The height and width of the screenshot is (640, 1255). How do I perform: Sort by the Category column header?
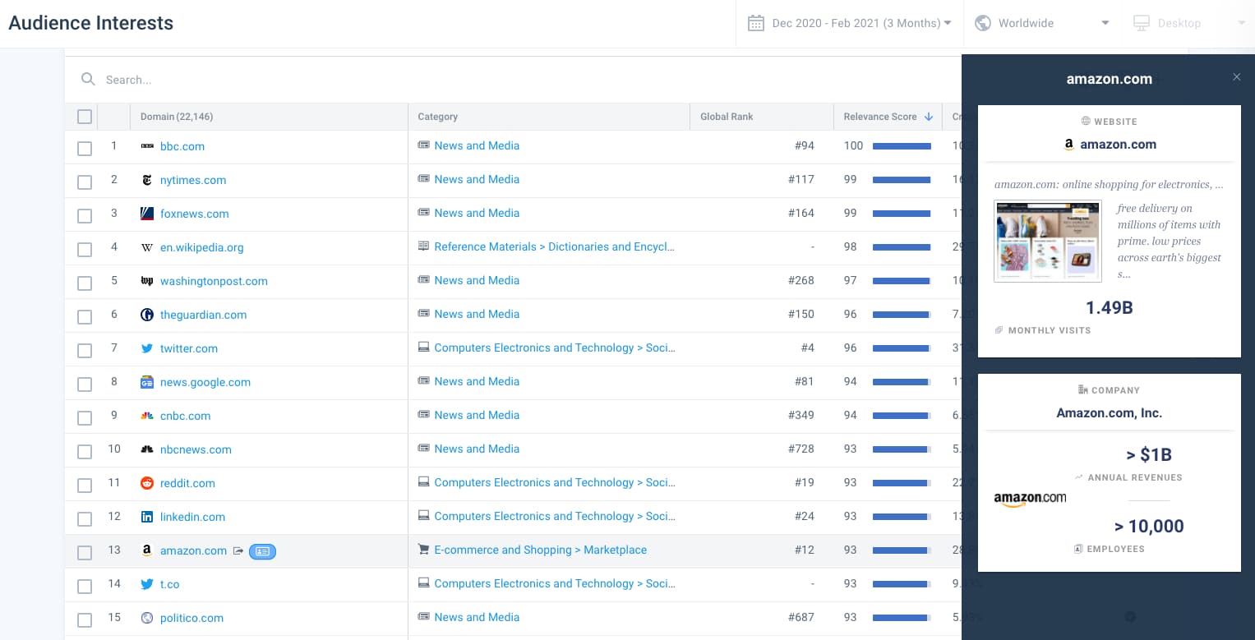click(x=549, y=117)
